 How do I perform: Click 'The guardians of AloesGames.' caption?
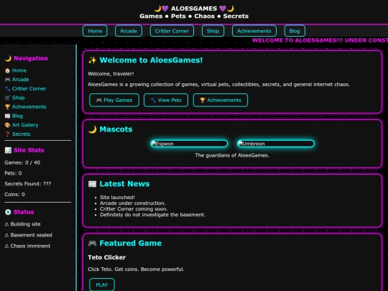[x=232, y=155]
